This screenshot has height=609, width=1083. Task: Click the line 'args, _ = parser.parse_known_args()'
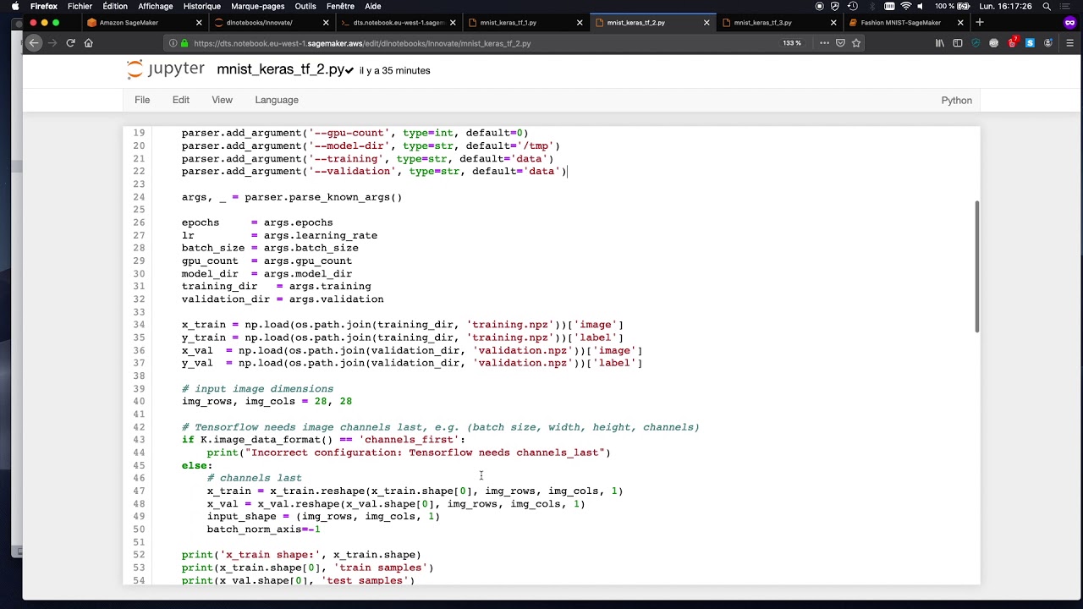point(292,197)
